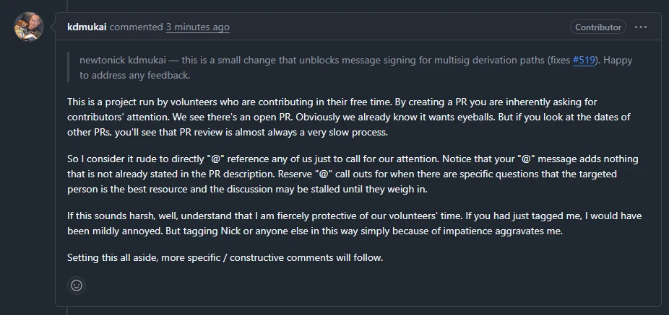
Task: Click the word "commented" in the comment header
Action: 136,27
